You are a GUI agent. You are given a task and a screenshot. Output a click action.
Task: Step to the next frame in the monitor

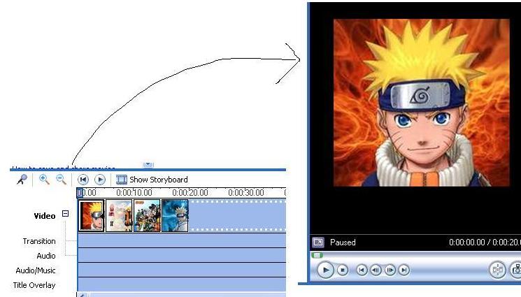pos(390,270)
